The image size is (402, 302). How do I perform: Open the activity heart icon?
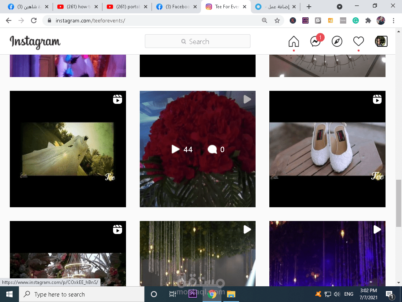click(358, 41)
